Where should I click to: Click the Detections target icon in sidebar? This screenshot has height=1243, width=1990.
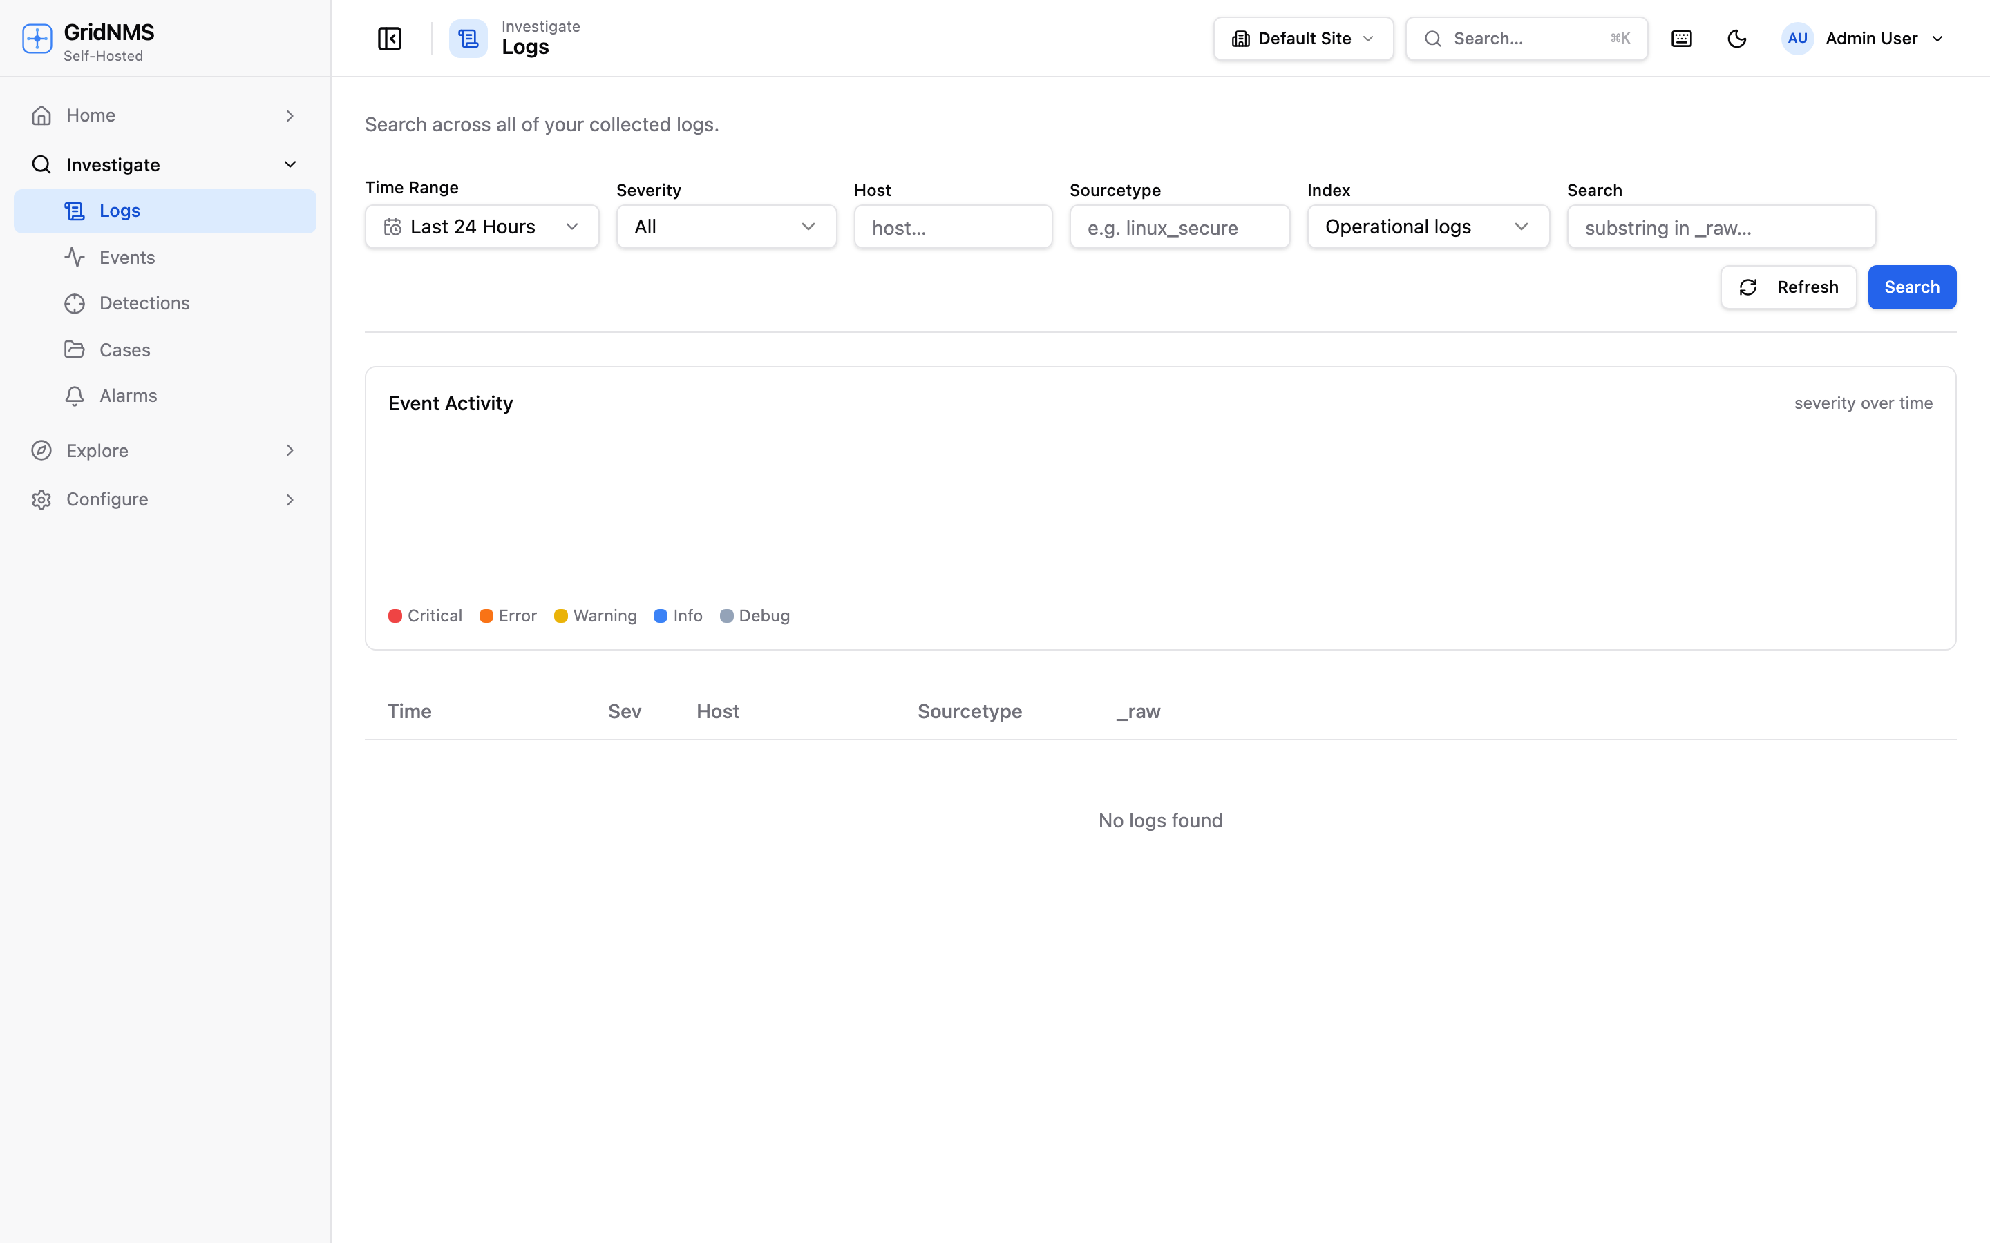75,303
